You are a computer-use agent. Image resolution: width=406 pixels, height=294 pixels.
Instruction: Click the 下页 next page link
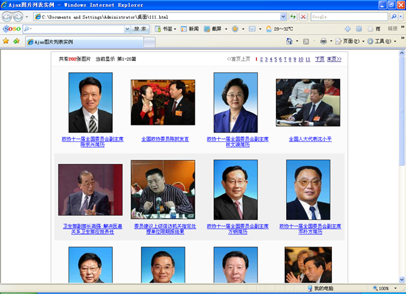click(320, 59)
